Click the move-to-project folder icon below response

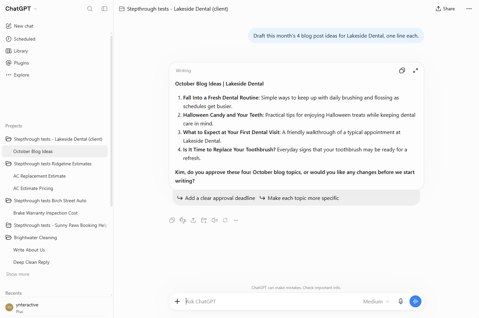(204, 220)
